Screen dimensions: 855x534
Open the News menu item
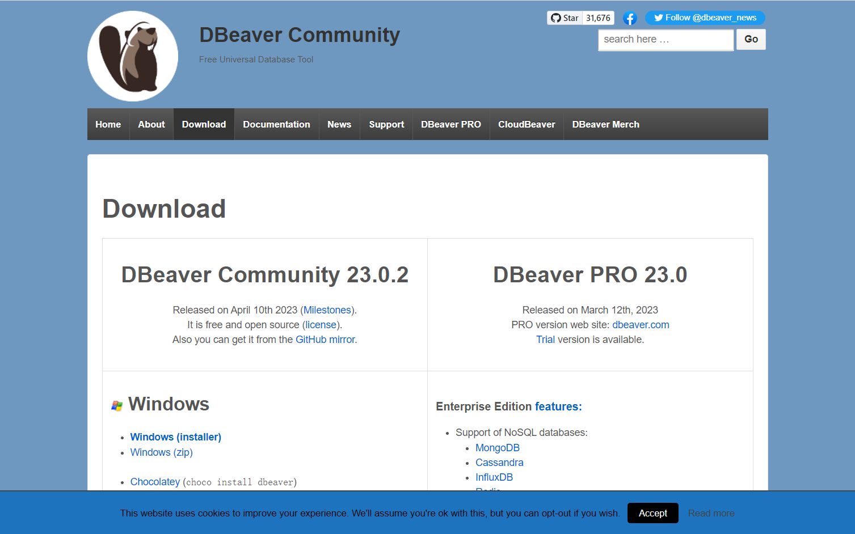tap(339, 124)
